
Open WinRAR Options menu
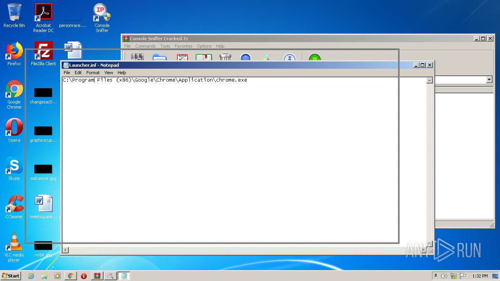point(204,46)
